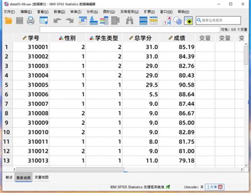Image resolution: width=251 pixels, height=193 pixels.
Task: Click the first empty 变量 column header
Action: tap(205, 38)
